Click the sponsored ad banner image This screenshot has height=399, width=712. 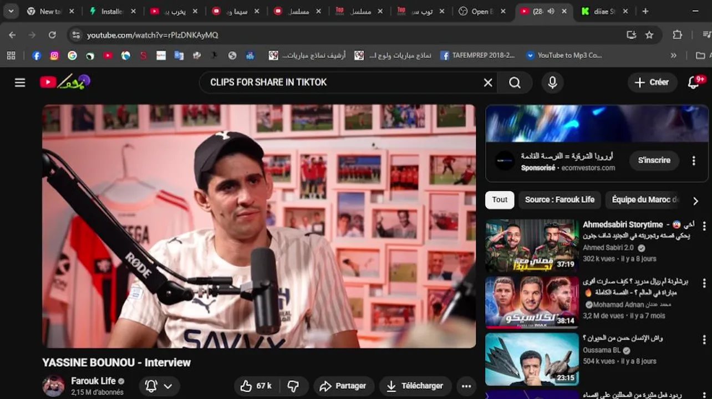(597, 124)
